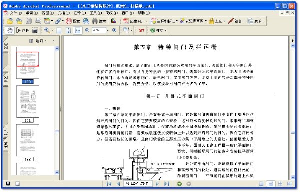The image size is (300, 192).
Task: Toggle Fit Page view button
Action: coord(68,30)
